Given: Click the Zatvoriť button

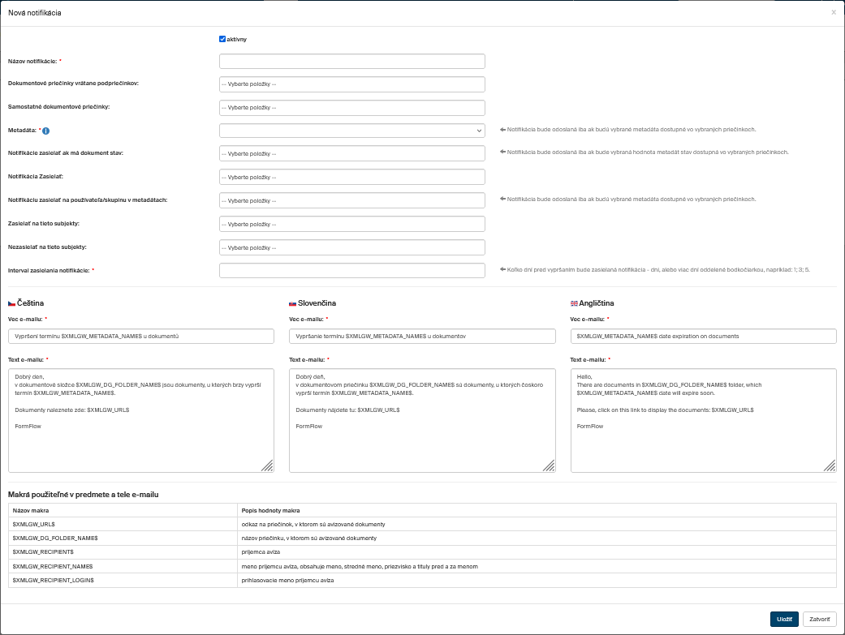Looking at the screenshot, I should click(820, 619).
